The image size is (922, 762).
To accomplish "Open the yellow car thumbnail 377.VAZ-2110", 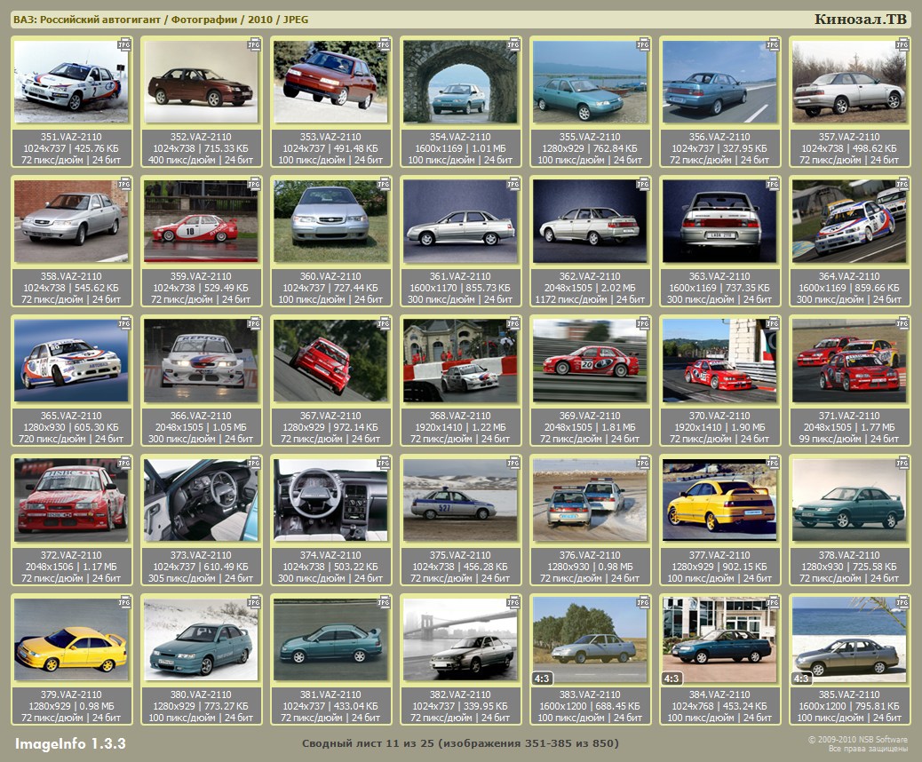I will (719, 501).
